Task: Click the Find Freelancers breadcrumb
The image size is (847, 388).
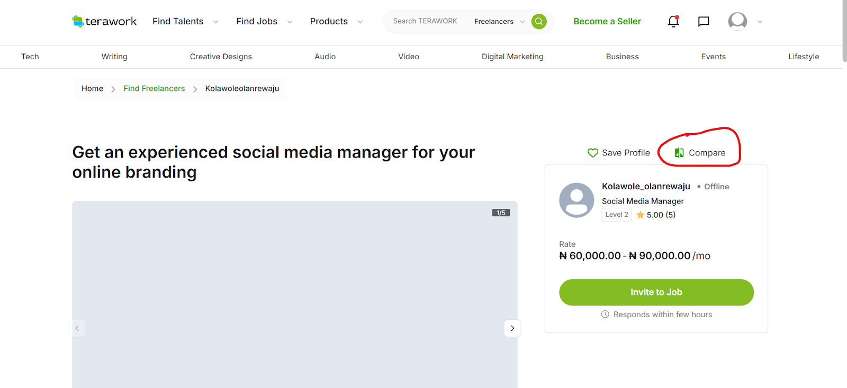Action: pyautogui.click(x=154, y=88)
